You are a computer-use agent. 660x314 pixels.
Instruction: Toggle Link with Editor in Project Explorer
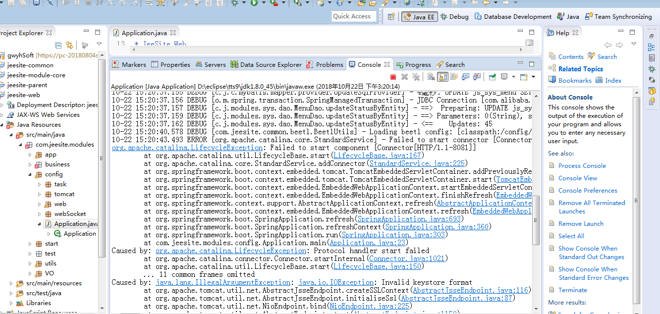pos(69,45)
